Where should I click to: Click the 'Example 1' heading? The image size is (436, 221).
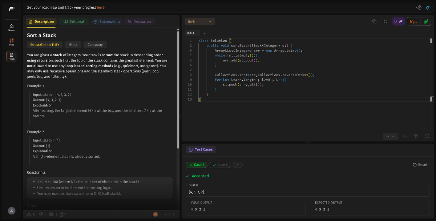coord(35,86)
